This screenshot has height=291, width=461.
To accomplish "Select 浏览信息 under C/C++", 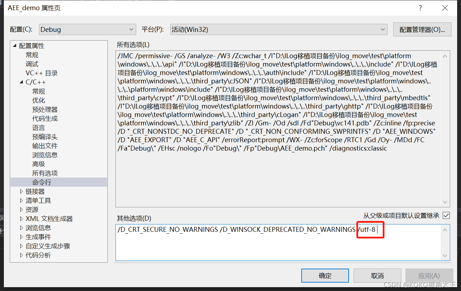I will click(x=45, y=155).
